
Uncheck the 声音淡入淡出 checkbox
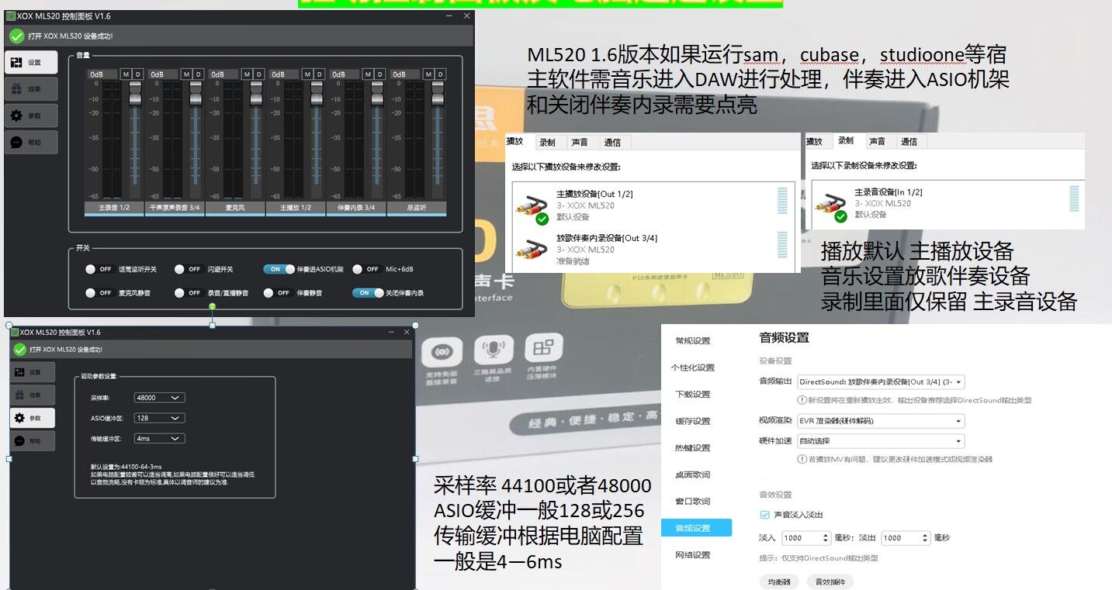[765, 515]
